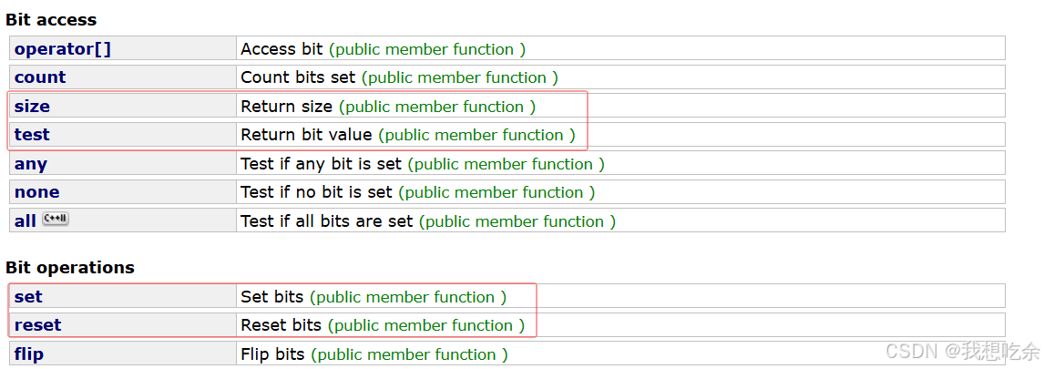This screenshot has height=369, width=1044.
Task: Click the 'Return bit value' description
Action: pyautogui.click(x=306, y=135)
